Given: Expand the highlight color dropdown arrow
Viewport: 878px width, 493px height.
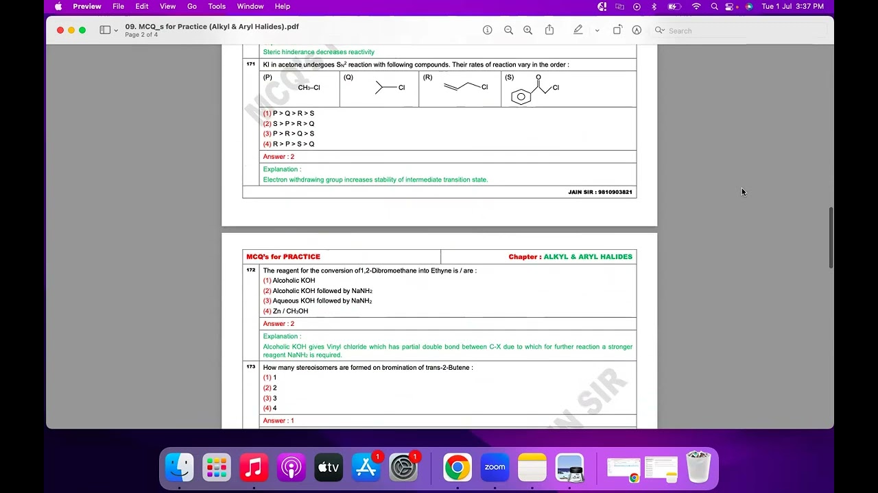Looking at the screenshot, I should [x=597, y=30].
